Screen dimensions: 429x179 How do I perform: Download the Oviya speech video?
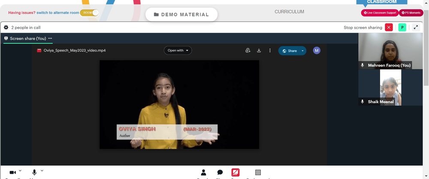(x=259, y=50)
